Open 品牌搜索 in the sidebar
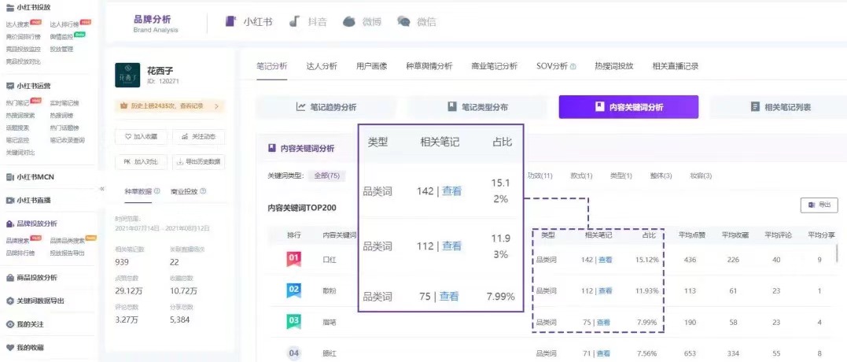This screenshot has height=362, width=847. point(18,241)
